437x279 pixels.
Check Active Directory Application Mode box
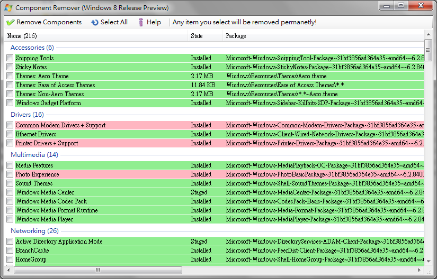(x=10, y=241)
